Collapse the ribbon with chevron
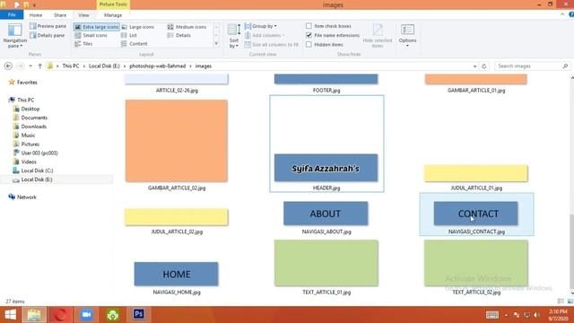This screenshot has height=323, width=574. [562, 14]
